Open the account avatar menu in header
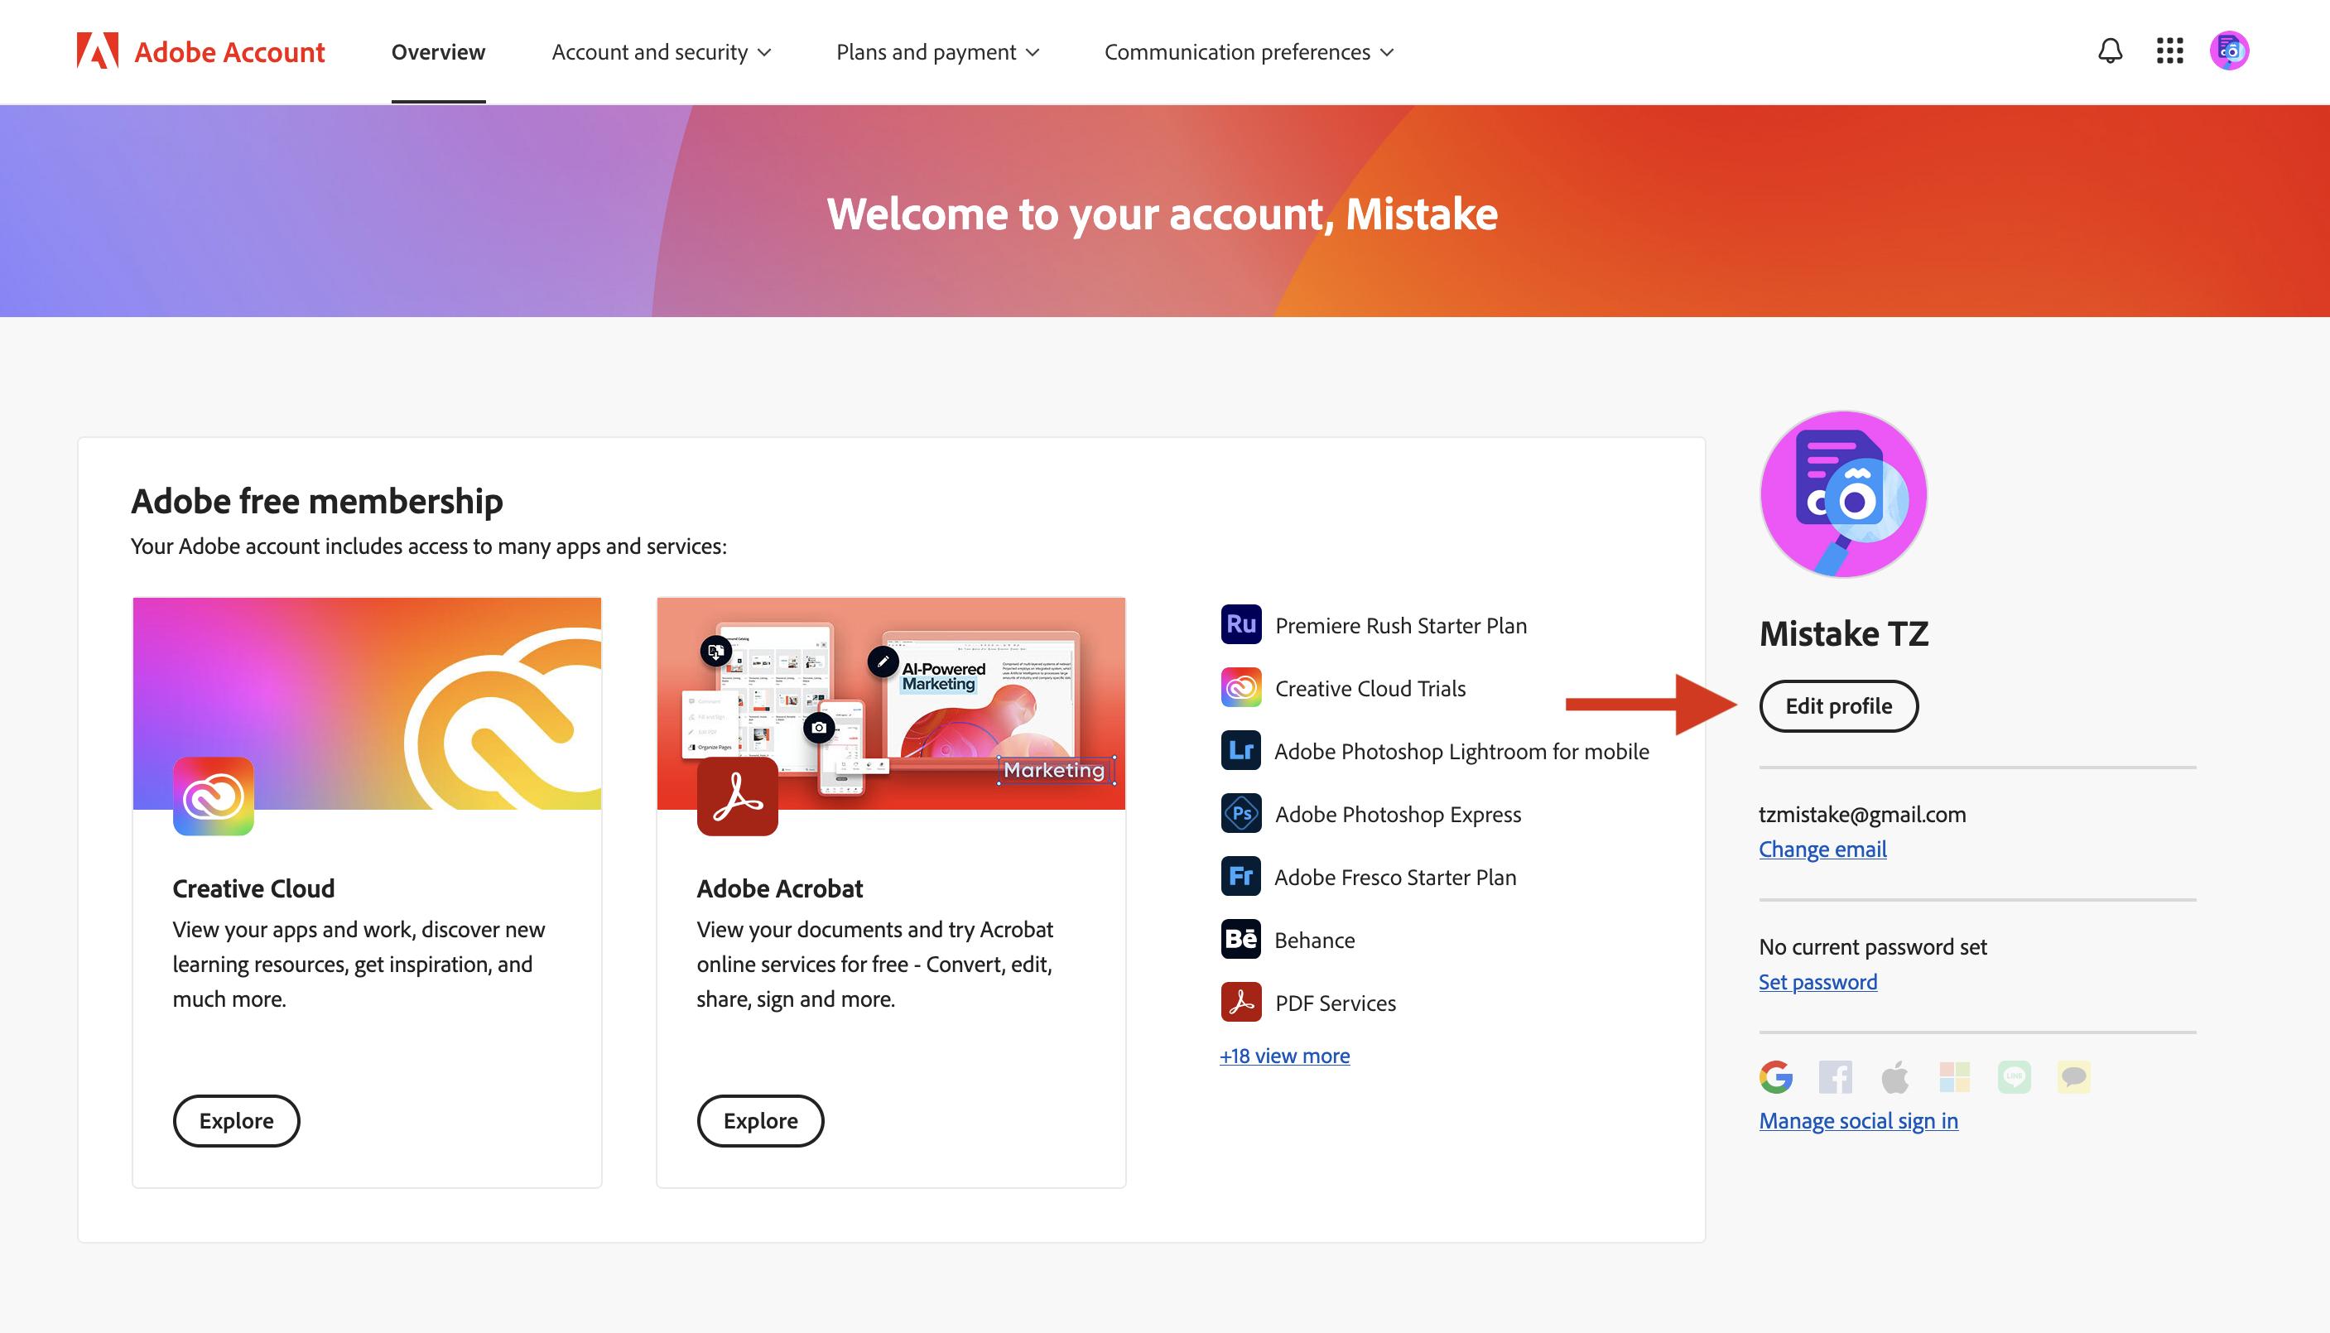 pyautogui.click(x=2229, y=51)
